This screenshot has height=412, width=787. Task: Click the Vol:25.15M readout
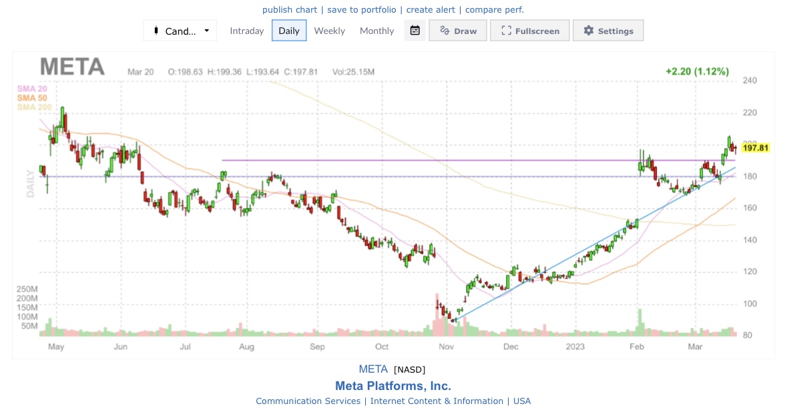click(x=353, y=72)
